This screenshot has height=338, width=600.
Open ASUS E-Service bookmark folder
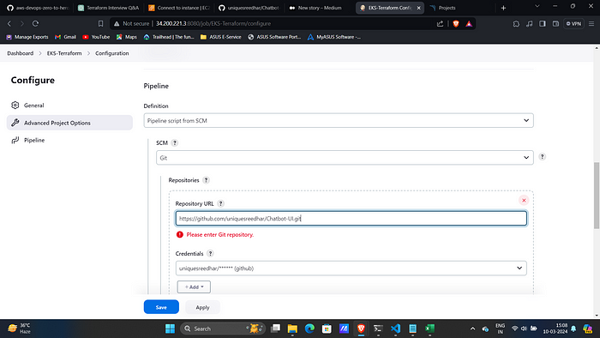point(221,37)
